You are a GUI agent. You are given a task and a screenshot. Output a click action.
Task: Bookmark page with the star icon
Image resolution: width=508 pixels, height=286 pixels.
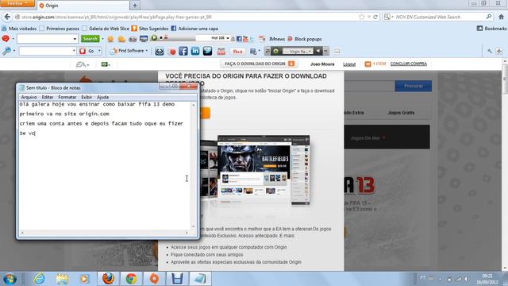pos(362,17)
